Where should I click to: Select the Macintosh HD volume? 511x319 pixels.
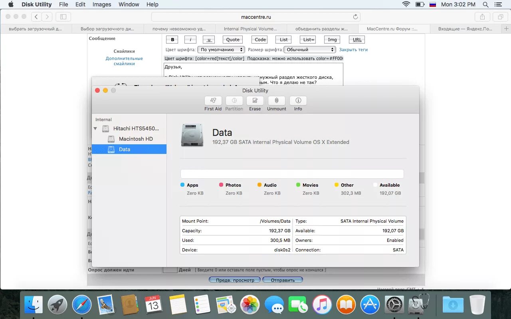[x=136, y=139]
